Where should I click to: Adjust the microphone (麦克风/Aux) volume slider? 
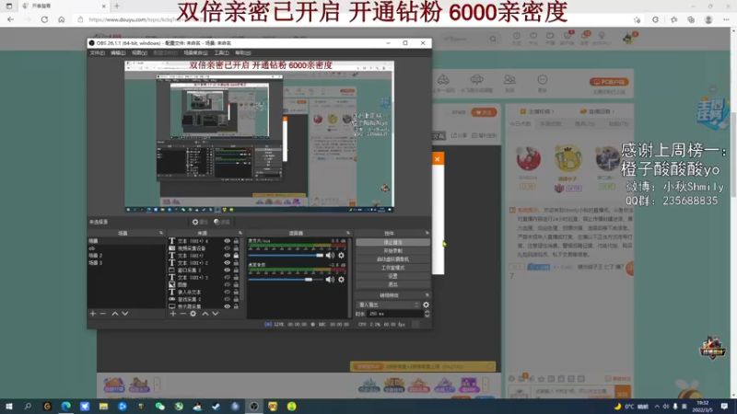pyautogui.click(x=286, y=256)
